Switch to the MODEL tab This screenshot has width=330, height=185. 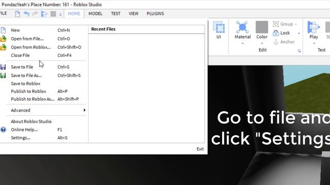[95, 14]
